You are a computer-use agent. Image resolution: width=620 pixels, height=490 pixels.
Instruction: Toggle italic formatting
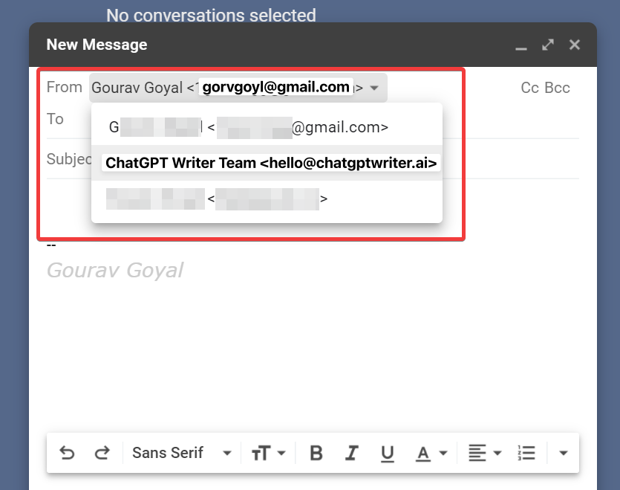(351, 453)
